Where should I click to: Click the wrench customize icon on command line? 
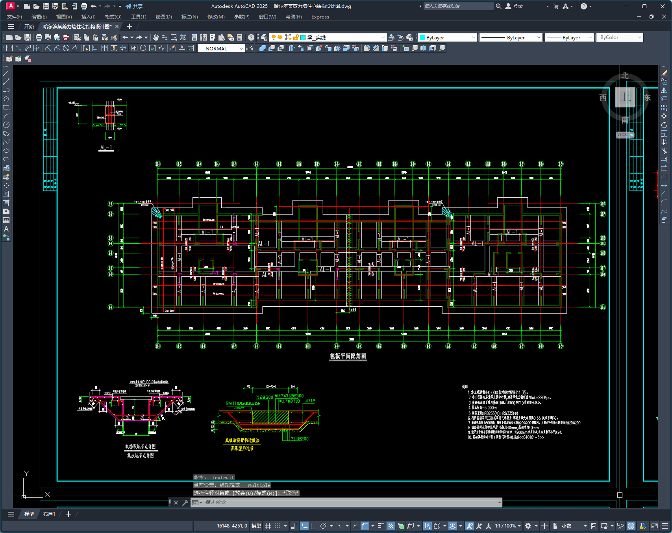tap(185, 503)
